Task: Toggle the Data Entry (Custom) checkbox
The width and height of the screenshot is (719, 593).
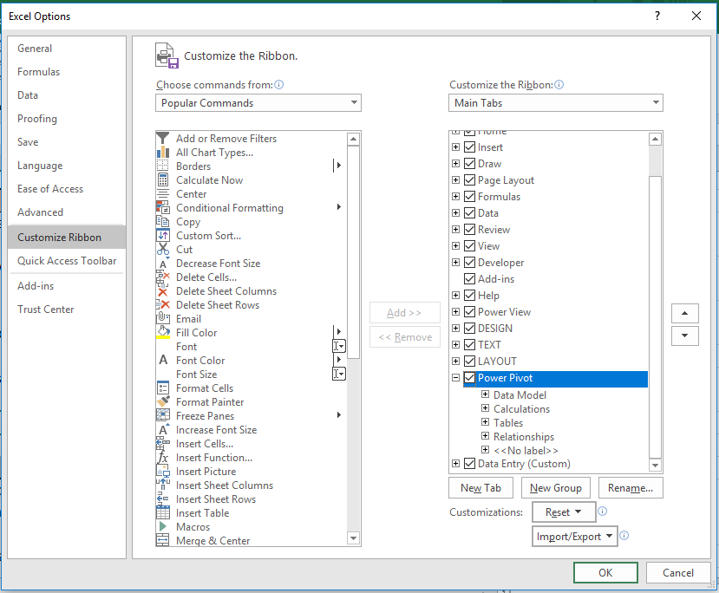Action: pos(469,463)
